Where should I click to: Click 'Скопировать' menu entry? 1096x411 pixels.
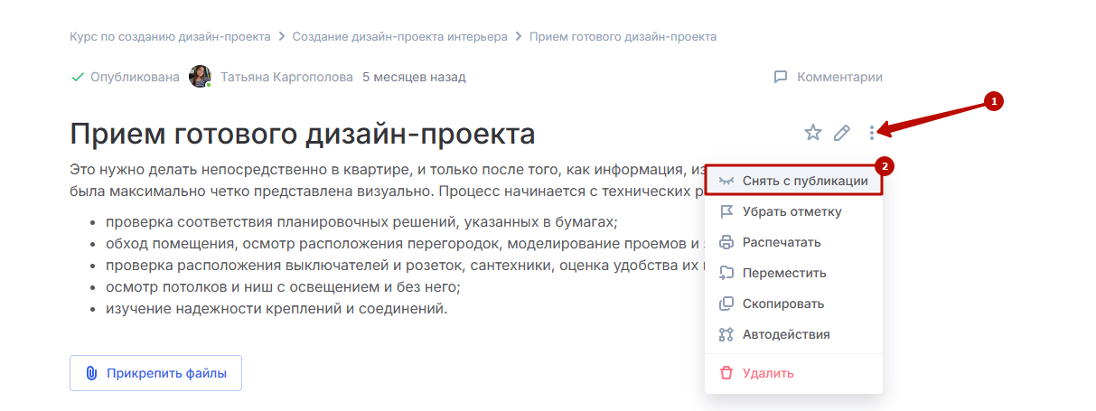pos(782,304)
